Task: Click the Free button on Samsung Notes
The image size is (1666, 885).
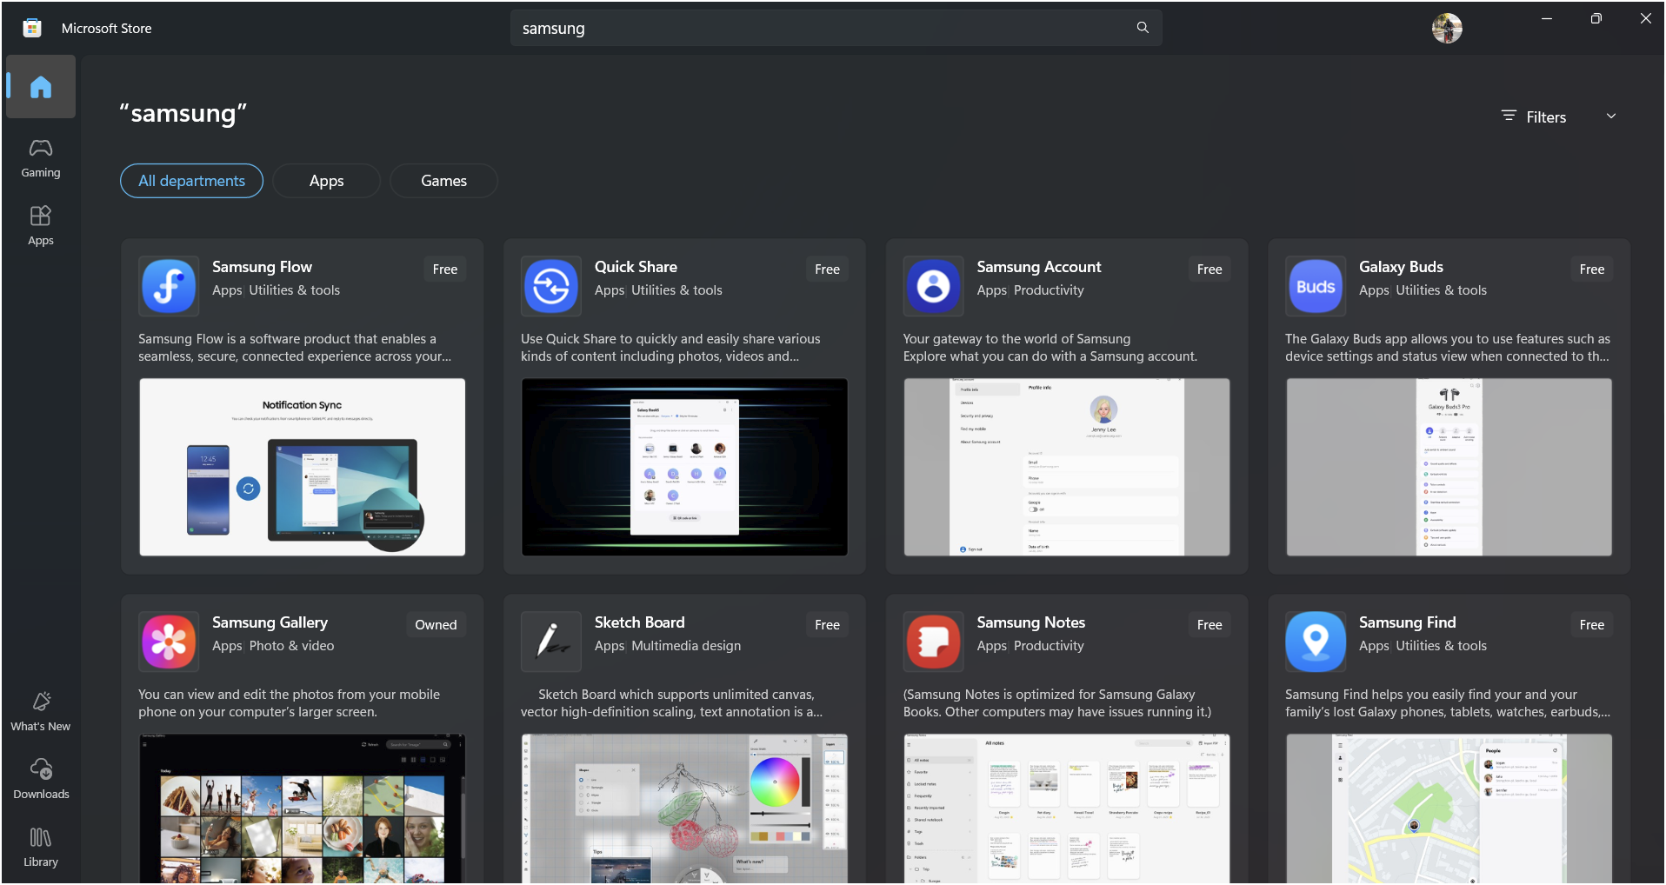Action: click(1210, 625)
